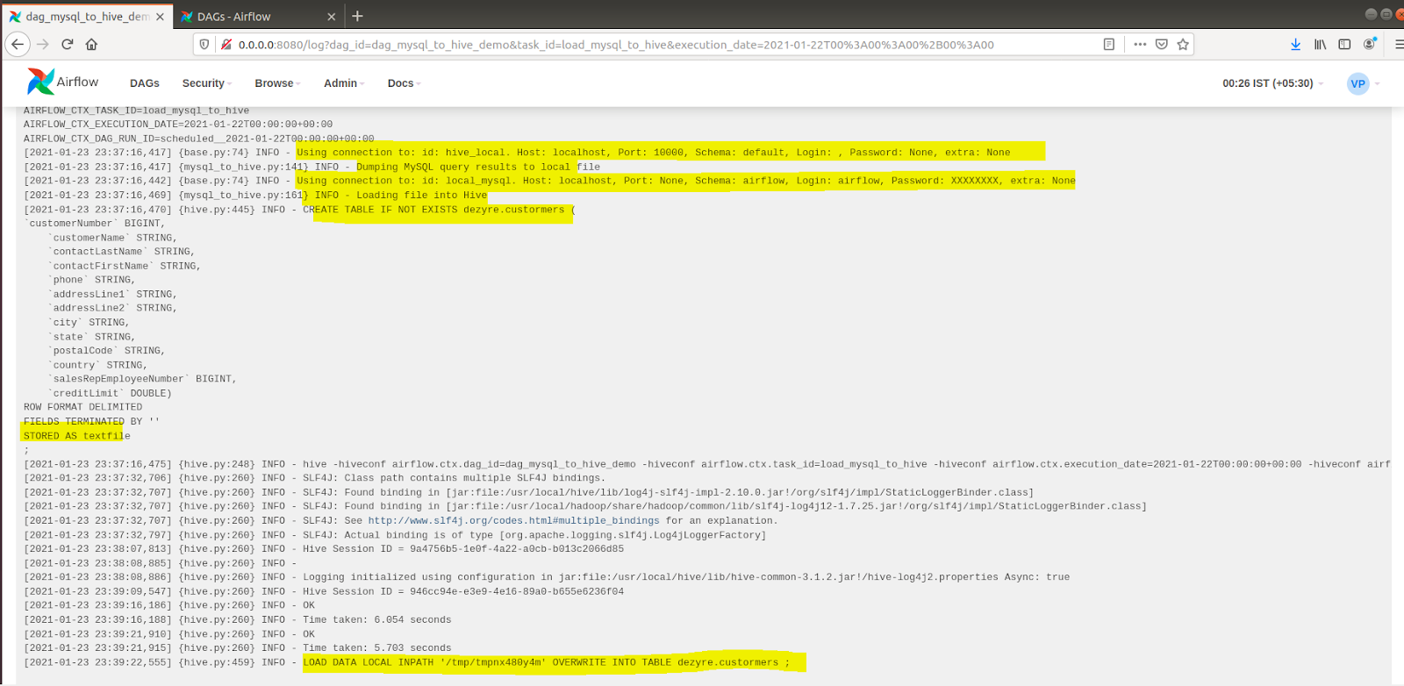The height and width of the screenshot is (686, 1404).
Task: Click the back navigation arrow
Action: click(18, 44)
